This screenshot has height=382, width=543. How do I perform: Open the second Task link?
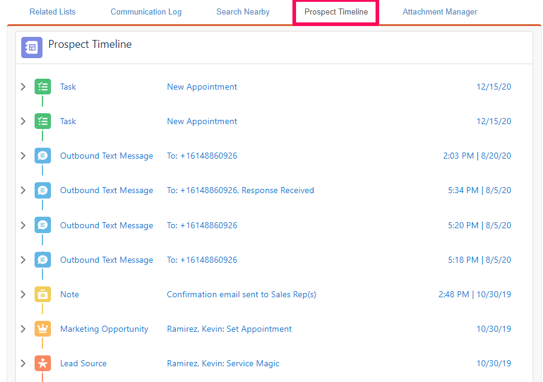[68, 121]
